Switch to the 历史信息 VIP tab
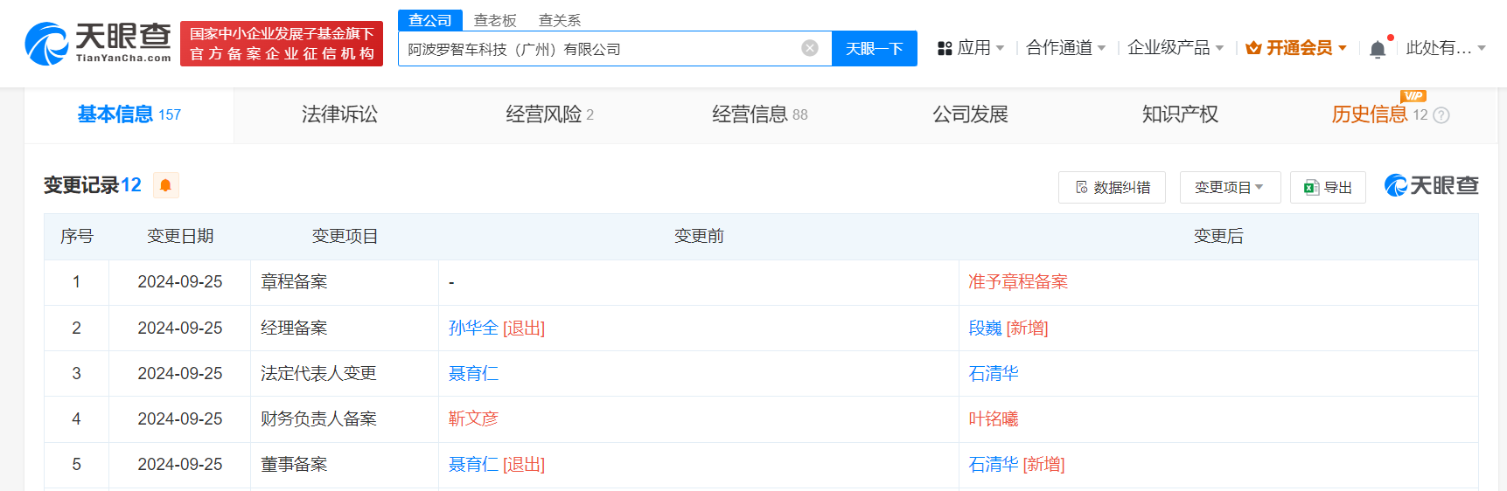Image resolution: width=1507 pixels, height=491 pixels. (x=1379, y=114)
